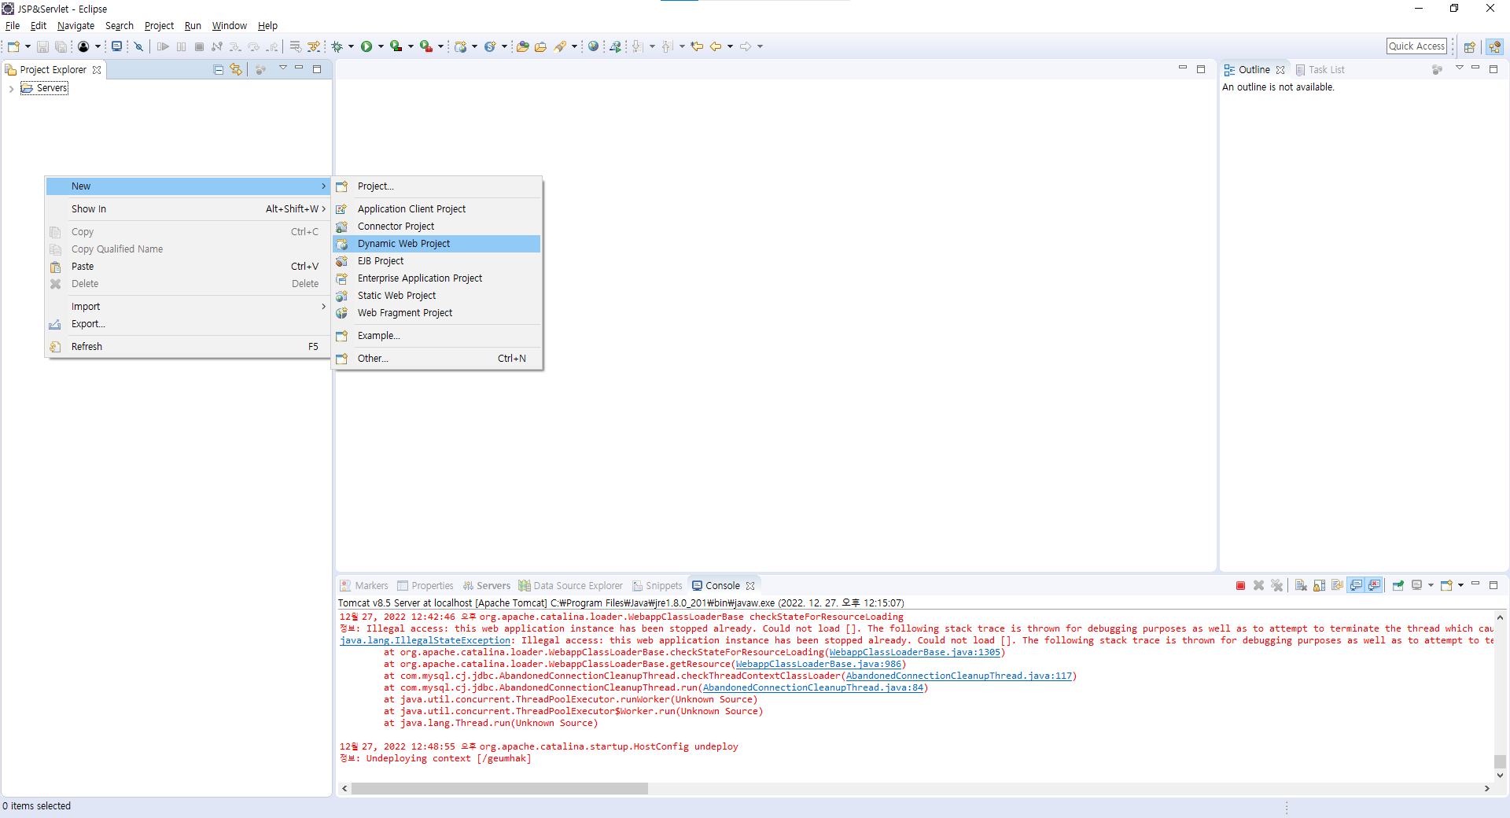Screen dimensions: 1510x818
Task: Close the Console tab with its X
Action: point(750,586)
